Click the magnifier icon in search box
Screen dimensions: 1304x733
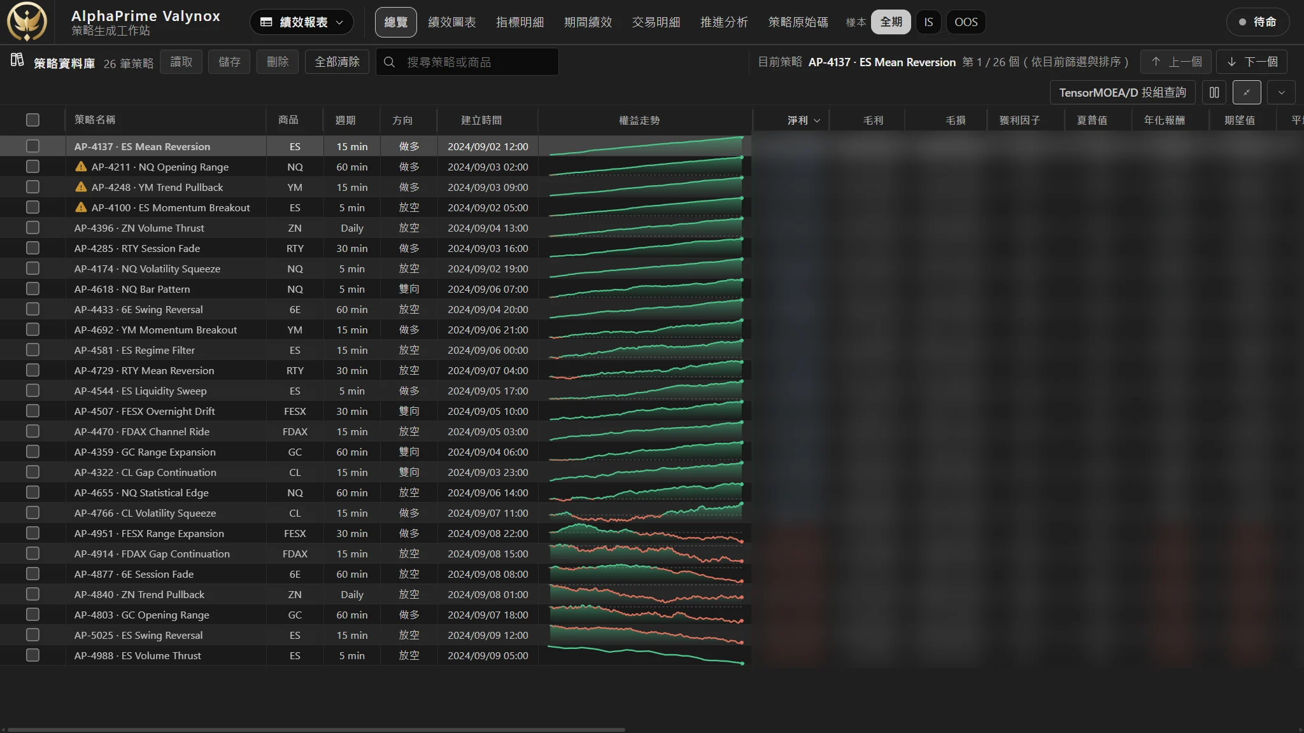(x=390, y=62)
